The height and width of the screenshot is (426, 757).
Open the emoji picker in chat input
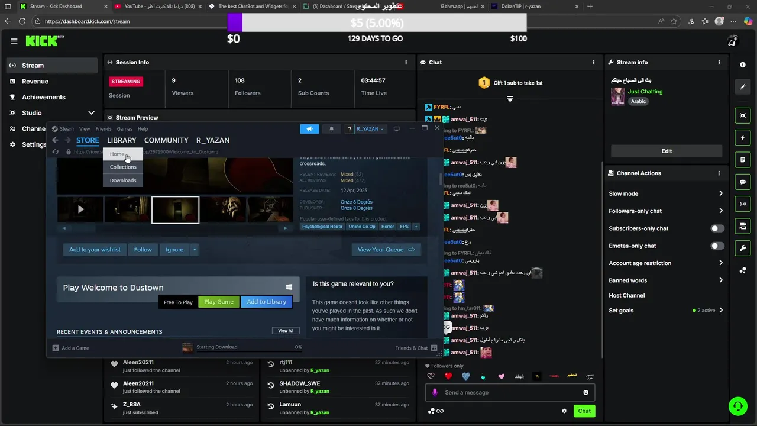click(x=585, y=392)
